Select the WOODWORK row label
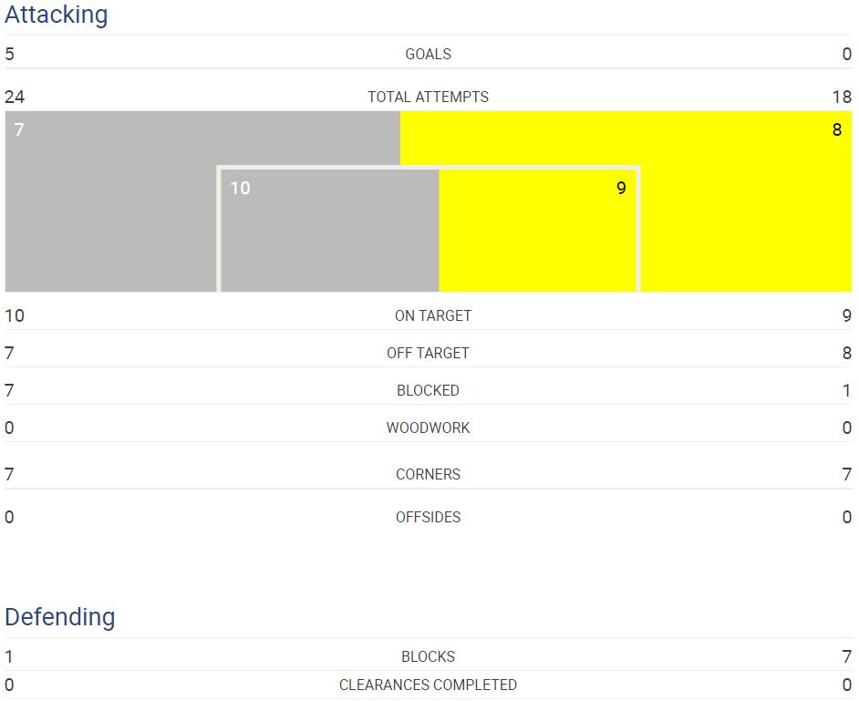The width and height of the screenshot is (859, 701). pos(429,428)
